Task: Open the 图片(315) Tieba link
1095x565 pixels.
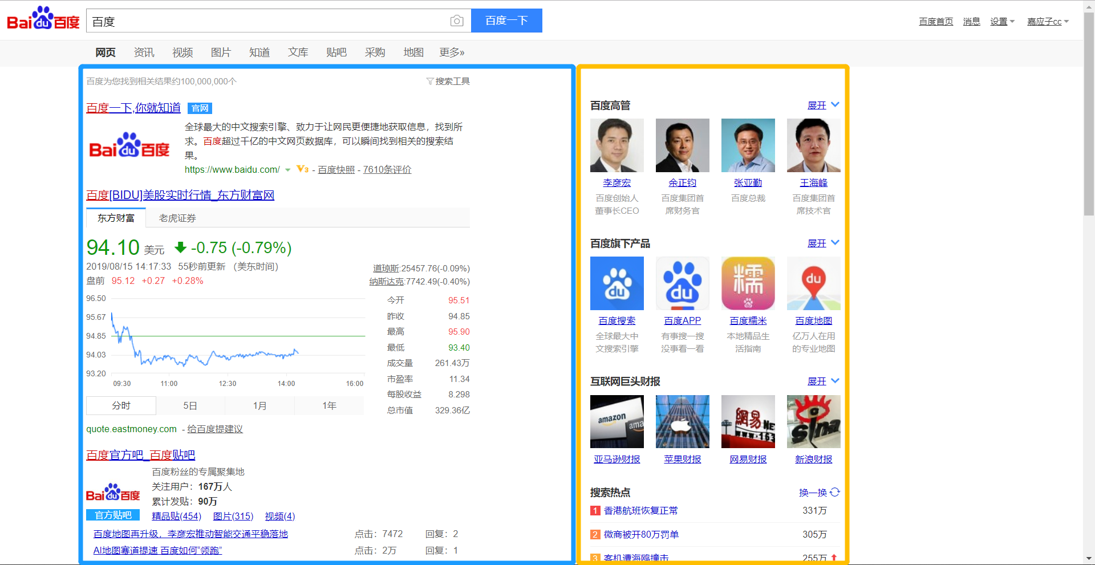Action: [233, 517]
